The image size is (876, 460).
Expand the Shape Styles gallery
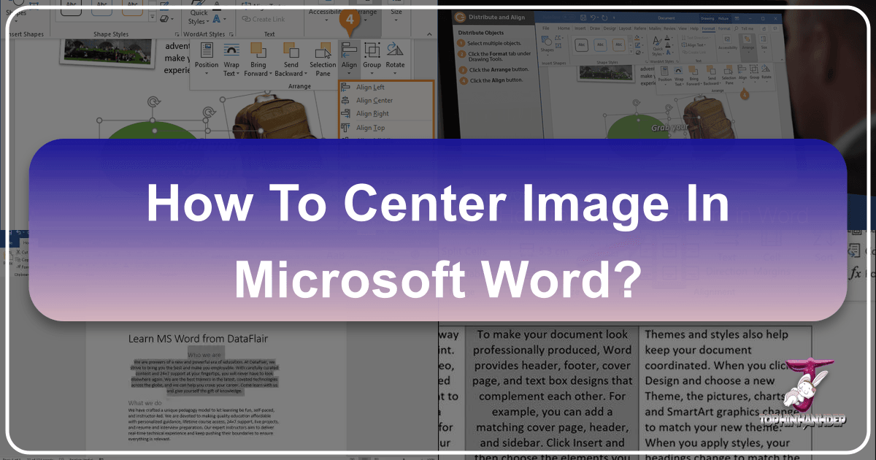tap(153, 17)
